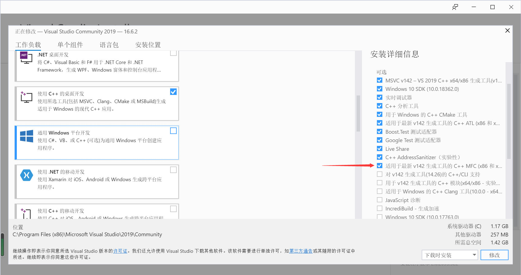This screenshot has width=521, height=275.
Task: Uncheck C++ MFC for v142 option
Action: coord(380,166)
